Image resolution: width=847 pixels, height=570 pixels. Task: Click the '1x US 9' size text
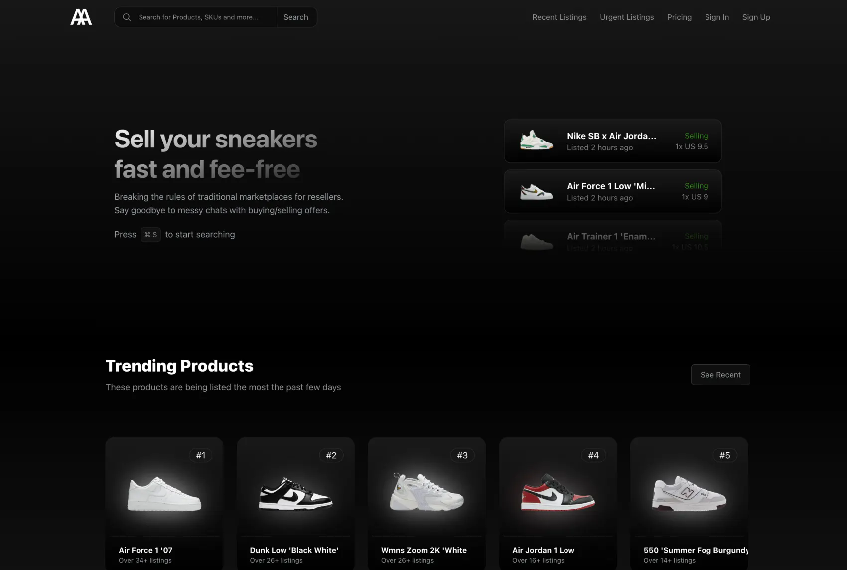click(x=695, y=197)
